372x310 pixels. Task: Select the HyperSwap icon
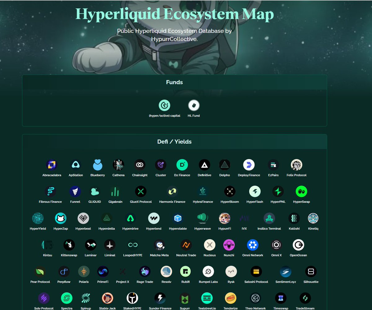point(301,192)
